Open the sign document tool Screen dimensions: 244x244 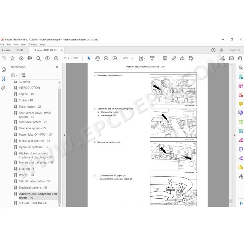(182, 58)
